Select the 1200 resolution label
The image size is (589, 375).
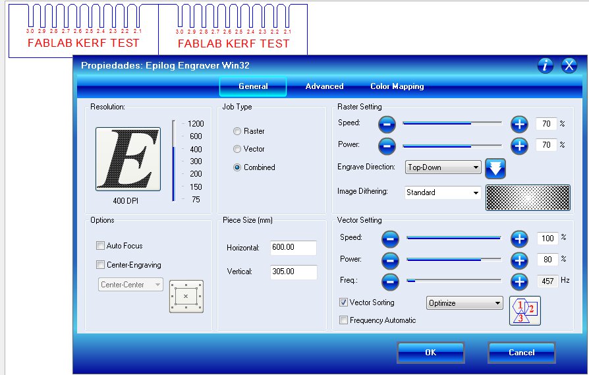[196, 124]
